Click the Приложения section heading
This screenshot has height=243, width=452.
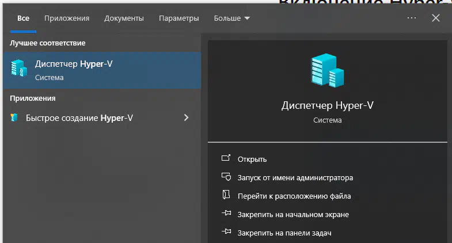tap(33, 98)
